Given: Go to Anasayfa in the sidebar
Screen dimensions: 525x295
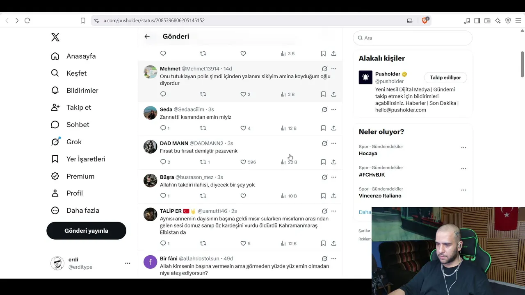Looking at the screenshot, I should tap(73, 56).
